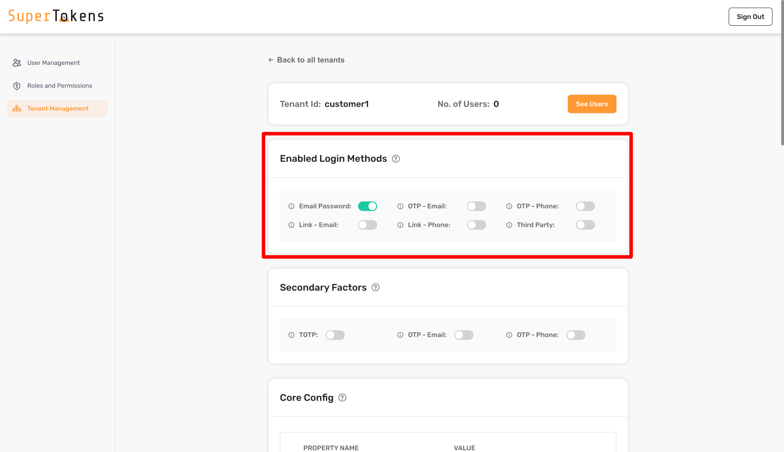Turn on the TOTP secondary factor
The height and width of the screenshot is (452, 784).
(x=335, y=335)
